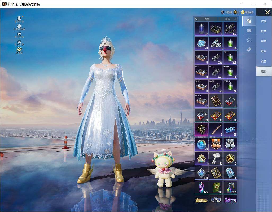Select the MK14 spring item 440

point(216,72)
